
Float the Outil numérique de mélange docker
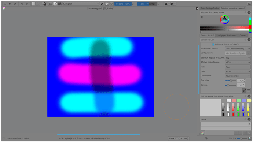(x=245, y=96)
